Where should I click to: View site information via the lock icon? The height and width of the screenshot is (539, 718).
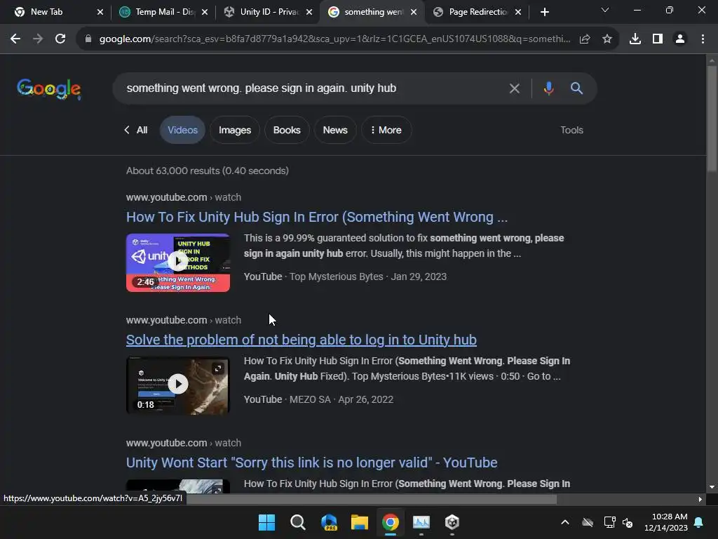(88, 39)
